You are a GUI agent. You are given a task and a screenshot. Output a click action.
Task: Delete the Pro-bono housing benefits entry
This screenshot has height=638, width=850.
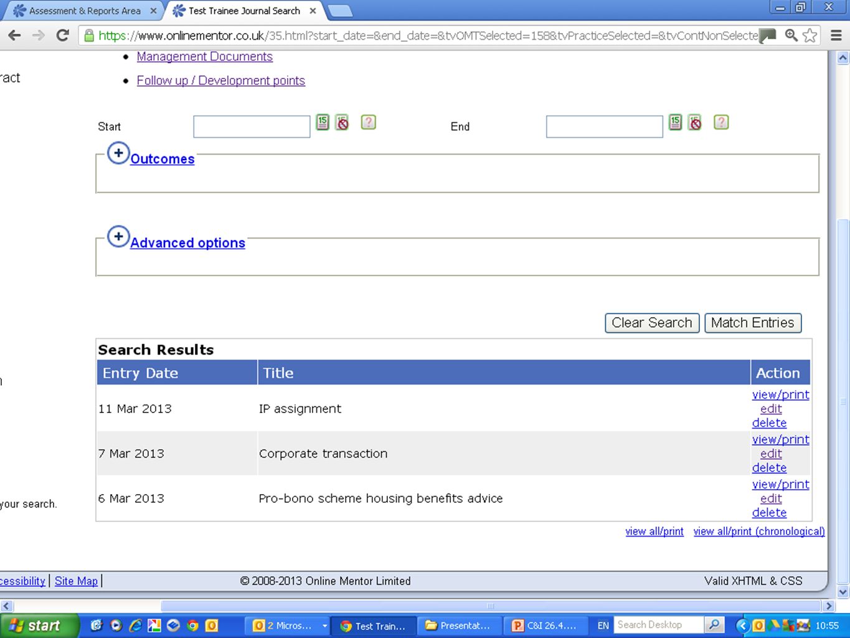769,513
